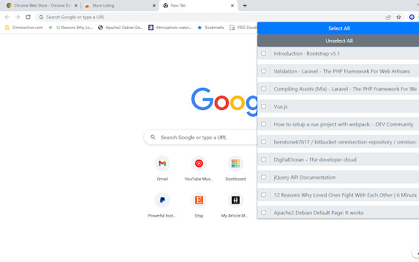Open the Etsy shortcut tile
The width and height of the screenshot is (419, 262).
click(x=199, y=200)
